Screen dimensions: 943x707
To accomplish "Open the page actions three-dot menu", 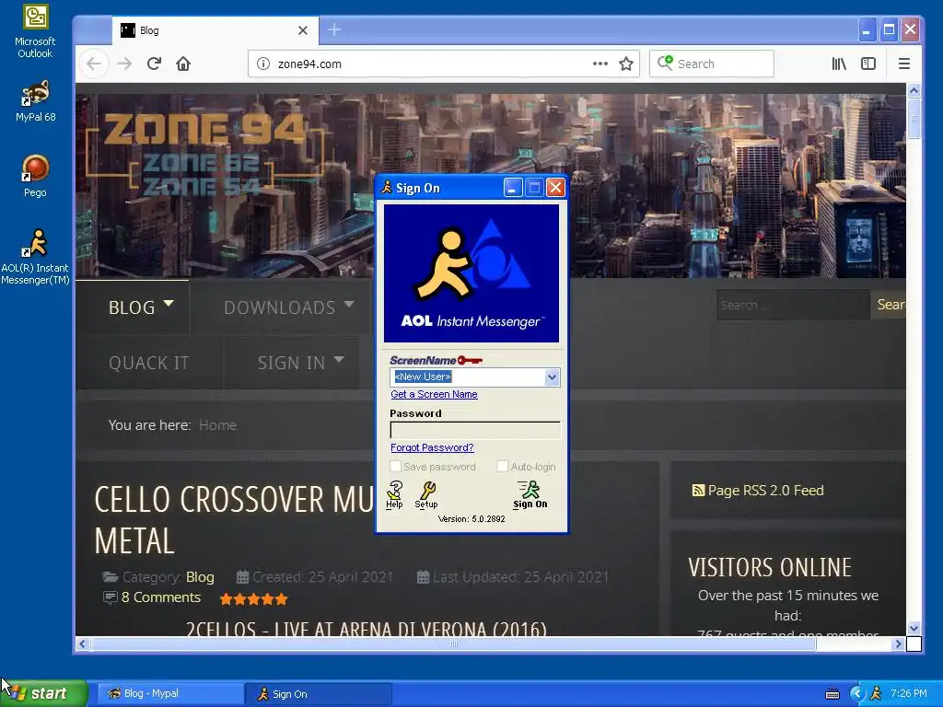I will [x=600, y=64].
